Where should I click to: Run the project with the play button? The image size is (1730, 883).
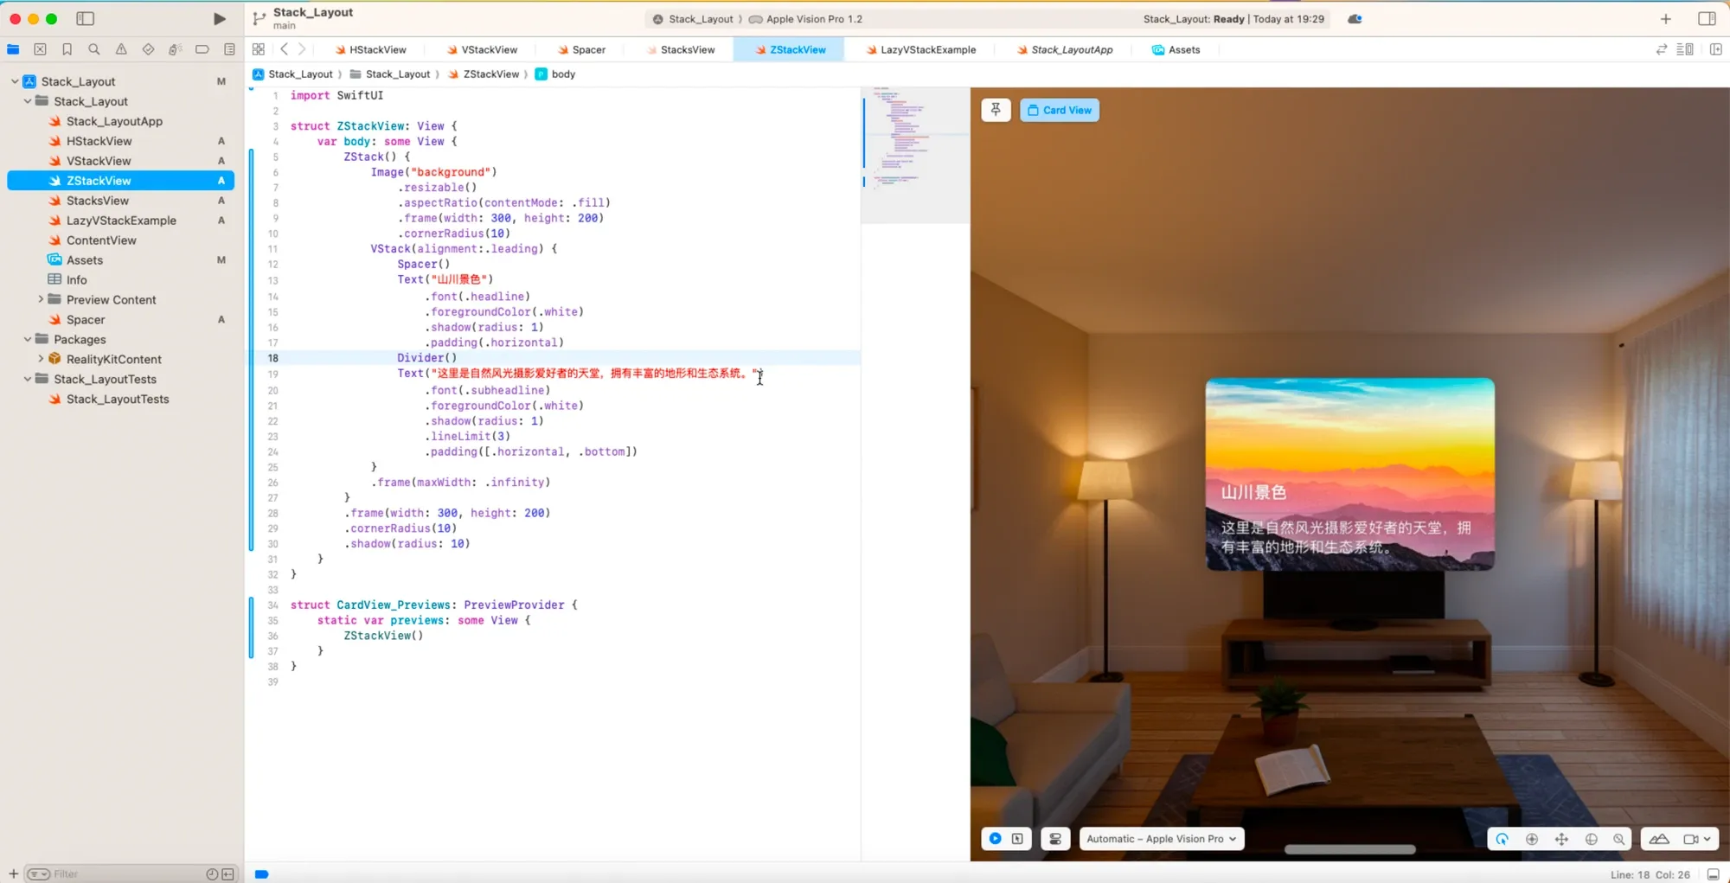(219, 19)
